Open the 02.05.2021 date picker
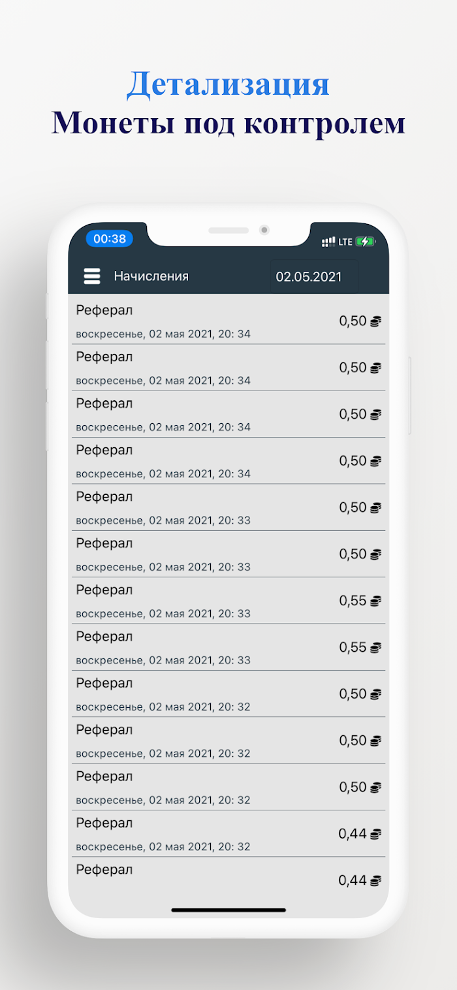The height and width of the screenshot is (990, 457). [x=314, y=276]
